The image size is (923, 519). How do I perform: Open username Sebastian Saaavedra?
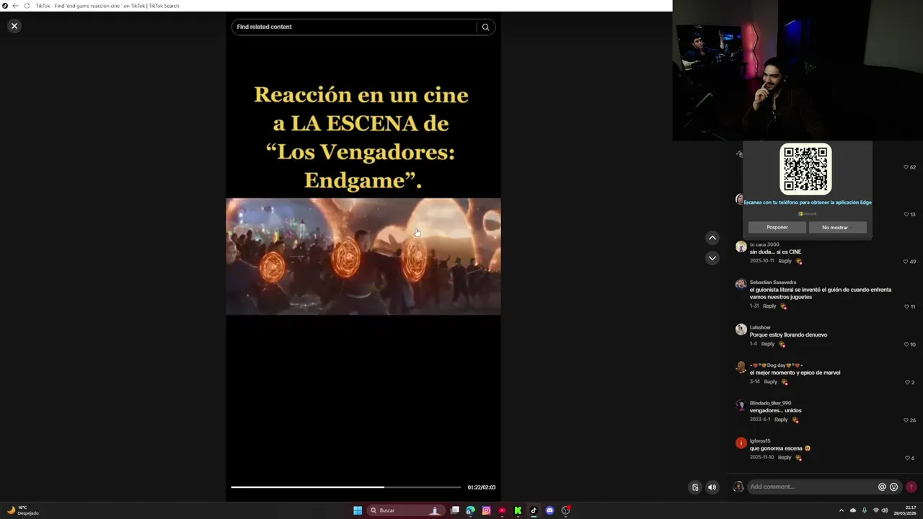(x=773, y=282)
